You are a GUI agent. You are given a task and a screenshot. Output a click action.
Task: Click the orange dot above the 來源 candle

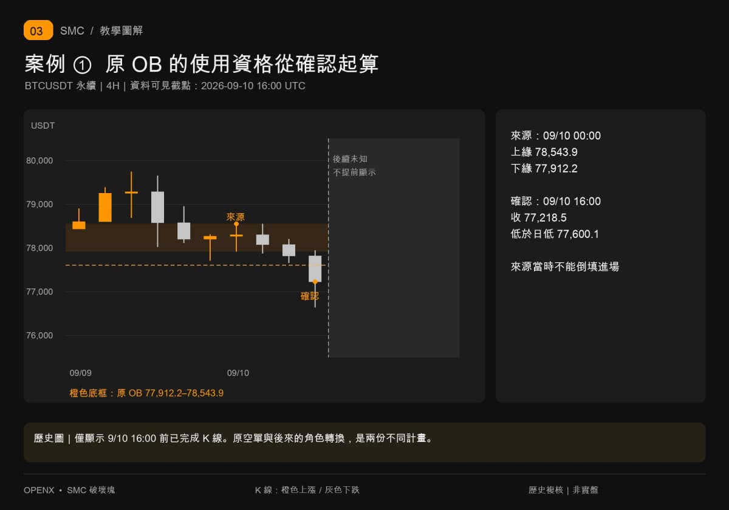coord(236,224)
